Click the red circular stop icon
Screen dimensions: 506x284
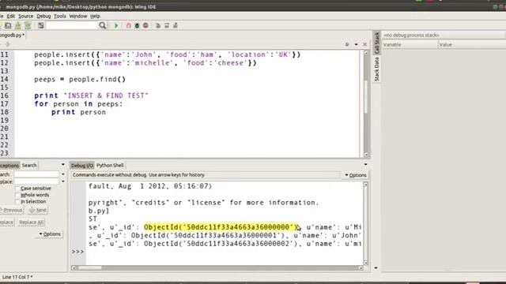tap(145, 25)
